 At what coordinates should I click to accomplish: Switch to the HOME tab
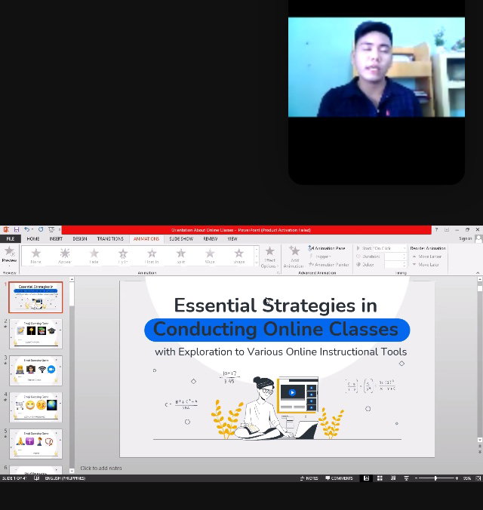point(33,238)
